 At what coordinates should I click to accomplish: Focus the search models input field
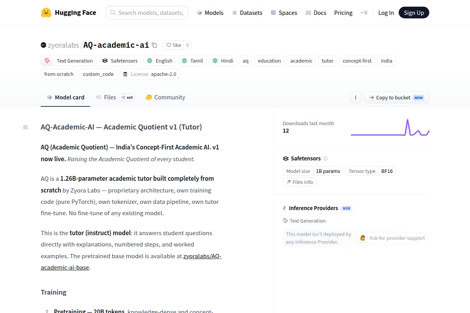[147, 13]
